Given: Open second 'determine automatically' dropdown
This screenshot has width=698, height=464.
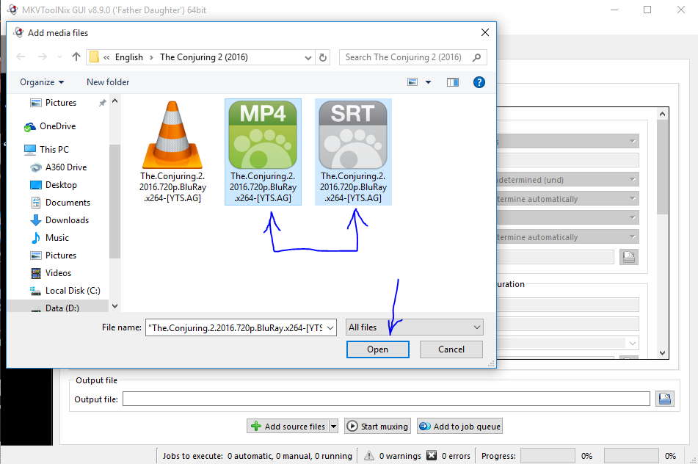Looking at the screenshot, I should [568, 237].
